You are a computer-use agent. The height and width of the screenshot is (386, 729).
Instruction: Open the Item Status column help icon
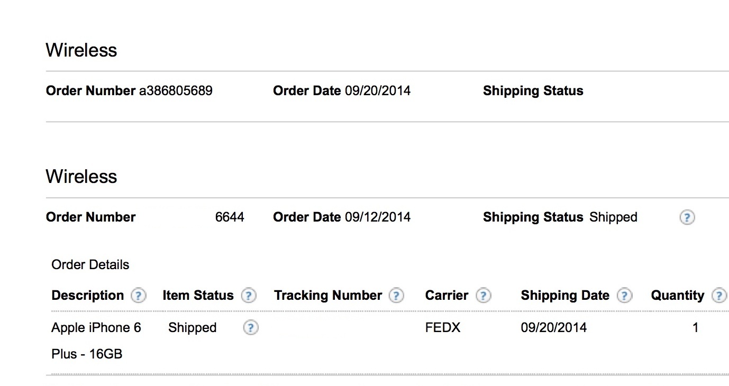tap(249, 296)
